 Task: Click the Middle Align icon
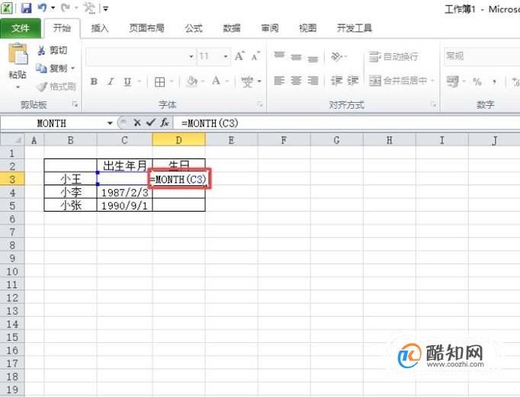pyautogui.click(x=296, y=58)
